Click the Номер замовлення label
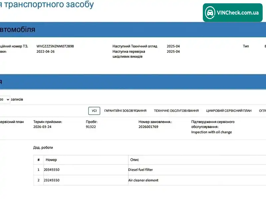The width and height of the screenshot is (266, 199). click(x=155, y=122)
